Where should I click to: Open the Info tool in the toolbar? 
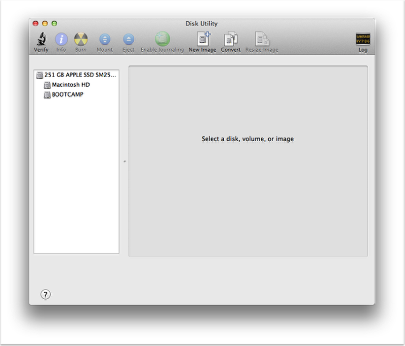click(x=61, y=40)
